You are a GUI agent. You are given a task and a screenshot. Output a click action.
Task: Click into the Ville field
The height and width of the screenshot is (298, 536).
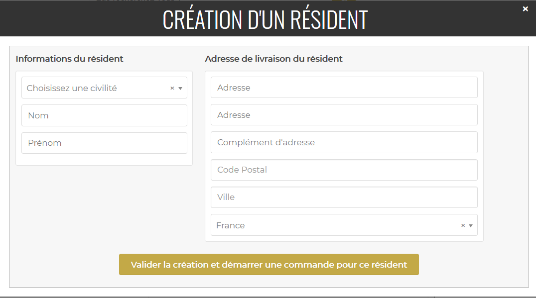pos(344,197)
